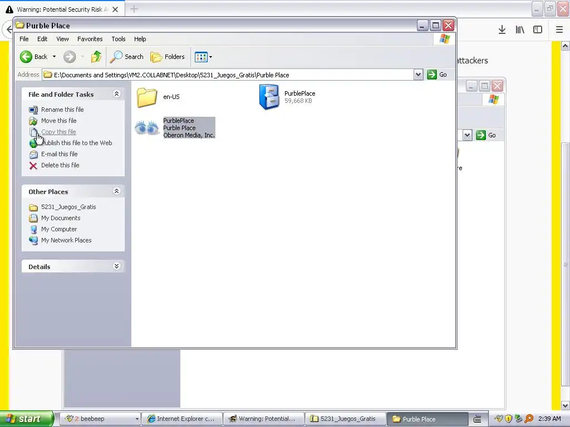Go to 5231_Juegos_Gratis in Other Places
Screen dimensions: 570x427
pyautogui.click(x=68, y=207)
